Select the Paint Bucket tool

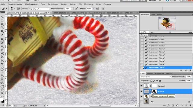click(2, 57)
